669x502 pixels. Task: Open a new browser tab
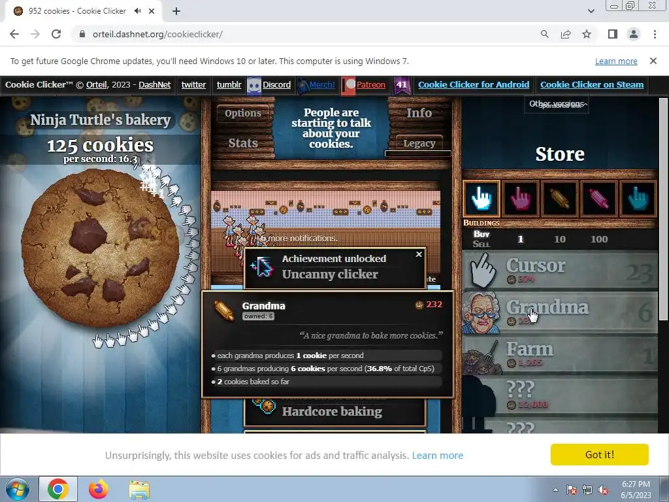coord(176,11)
